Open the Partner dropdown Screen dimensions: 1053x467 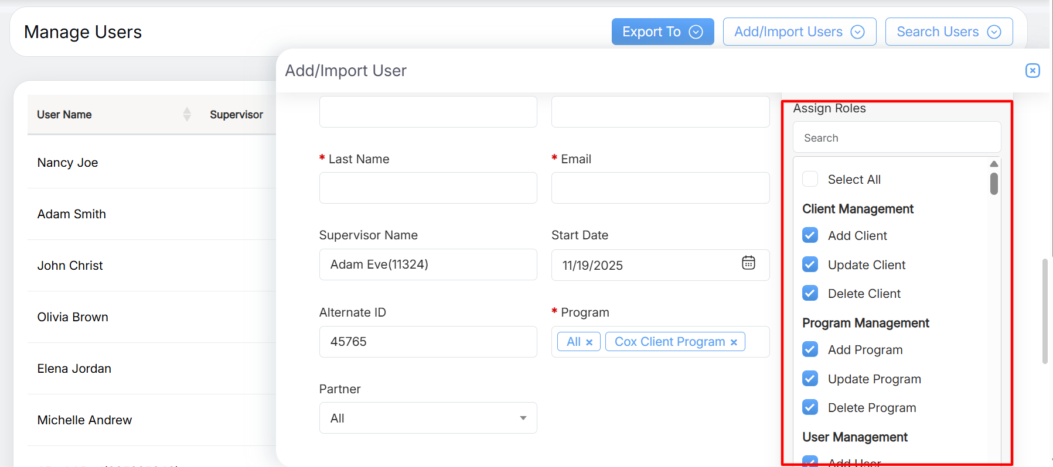click(x=428, y=418)
